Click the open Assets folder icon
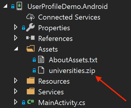The image size is (131, 108). [x=30, y=48]
